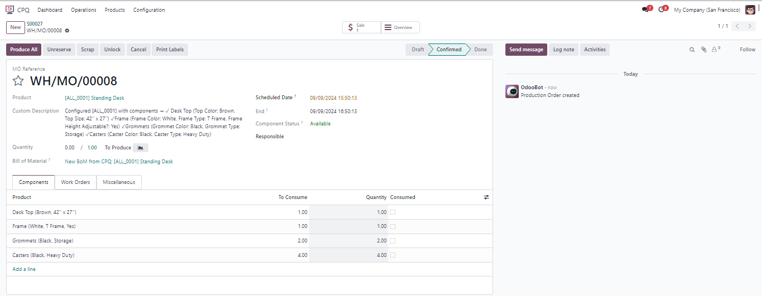Toggle consumed checkbox for the Grommets row
The width and height of the screenshot is (762, 296).
click(393, 241)
